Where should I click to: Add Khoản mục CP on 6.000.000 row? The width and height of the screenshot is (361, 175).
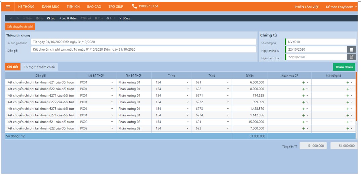304,82
